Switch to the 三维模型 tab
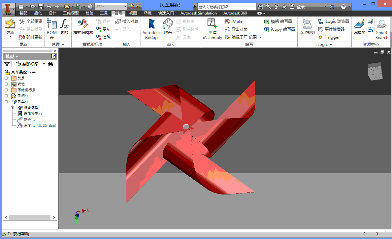Screen dimensions: 392x239 coord(71,13)
